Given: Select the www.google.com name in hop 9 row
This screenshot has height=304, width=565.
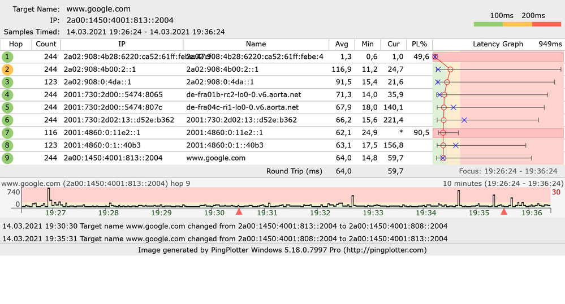Looking at the screenshot, I should (x=216, y=158).
